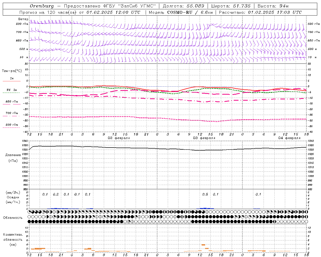This screenshot has width=321, height=257.
Task: Click the computed time 01.02.2025 17:03 UTC
Action: (x=275, y=12)
